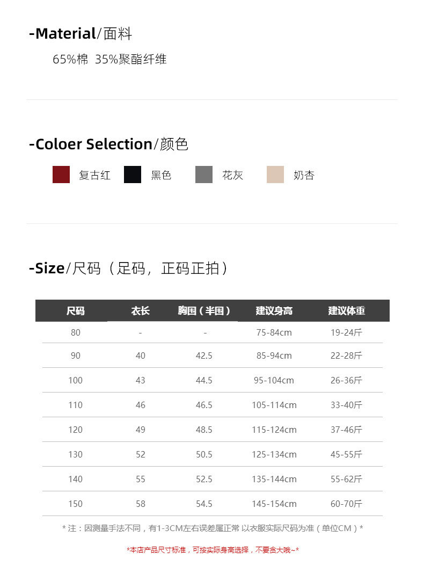The image size is (424, 588).
Task: Click the 125-134cm height cell
Action: tap(274, 454)
